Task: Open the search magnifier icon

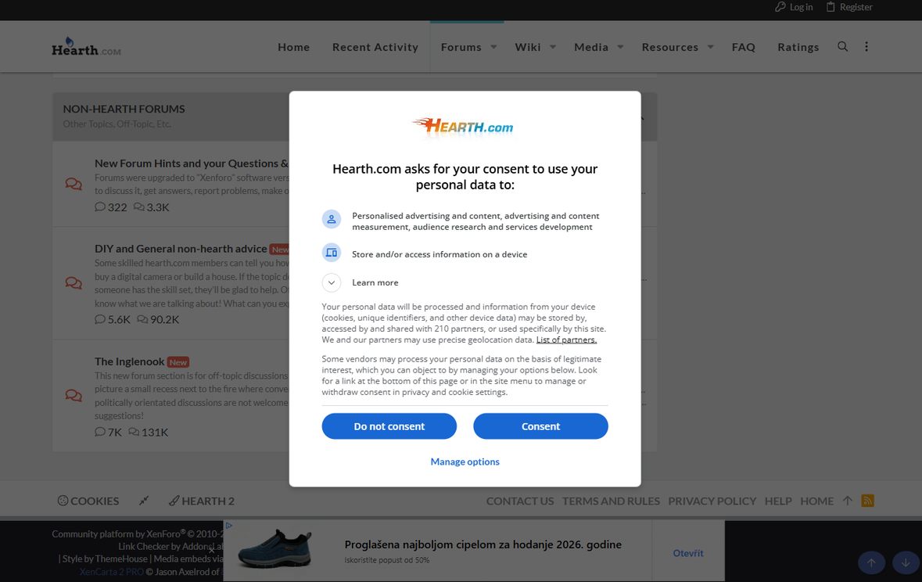Action: pos(842,46)
